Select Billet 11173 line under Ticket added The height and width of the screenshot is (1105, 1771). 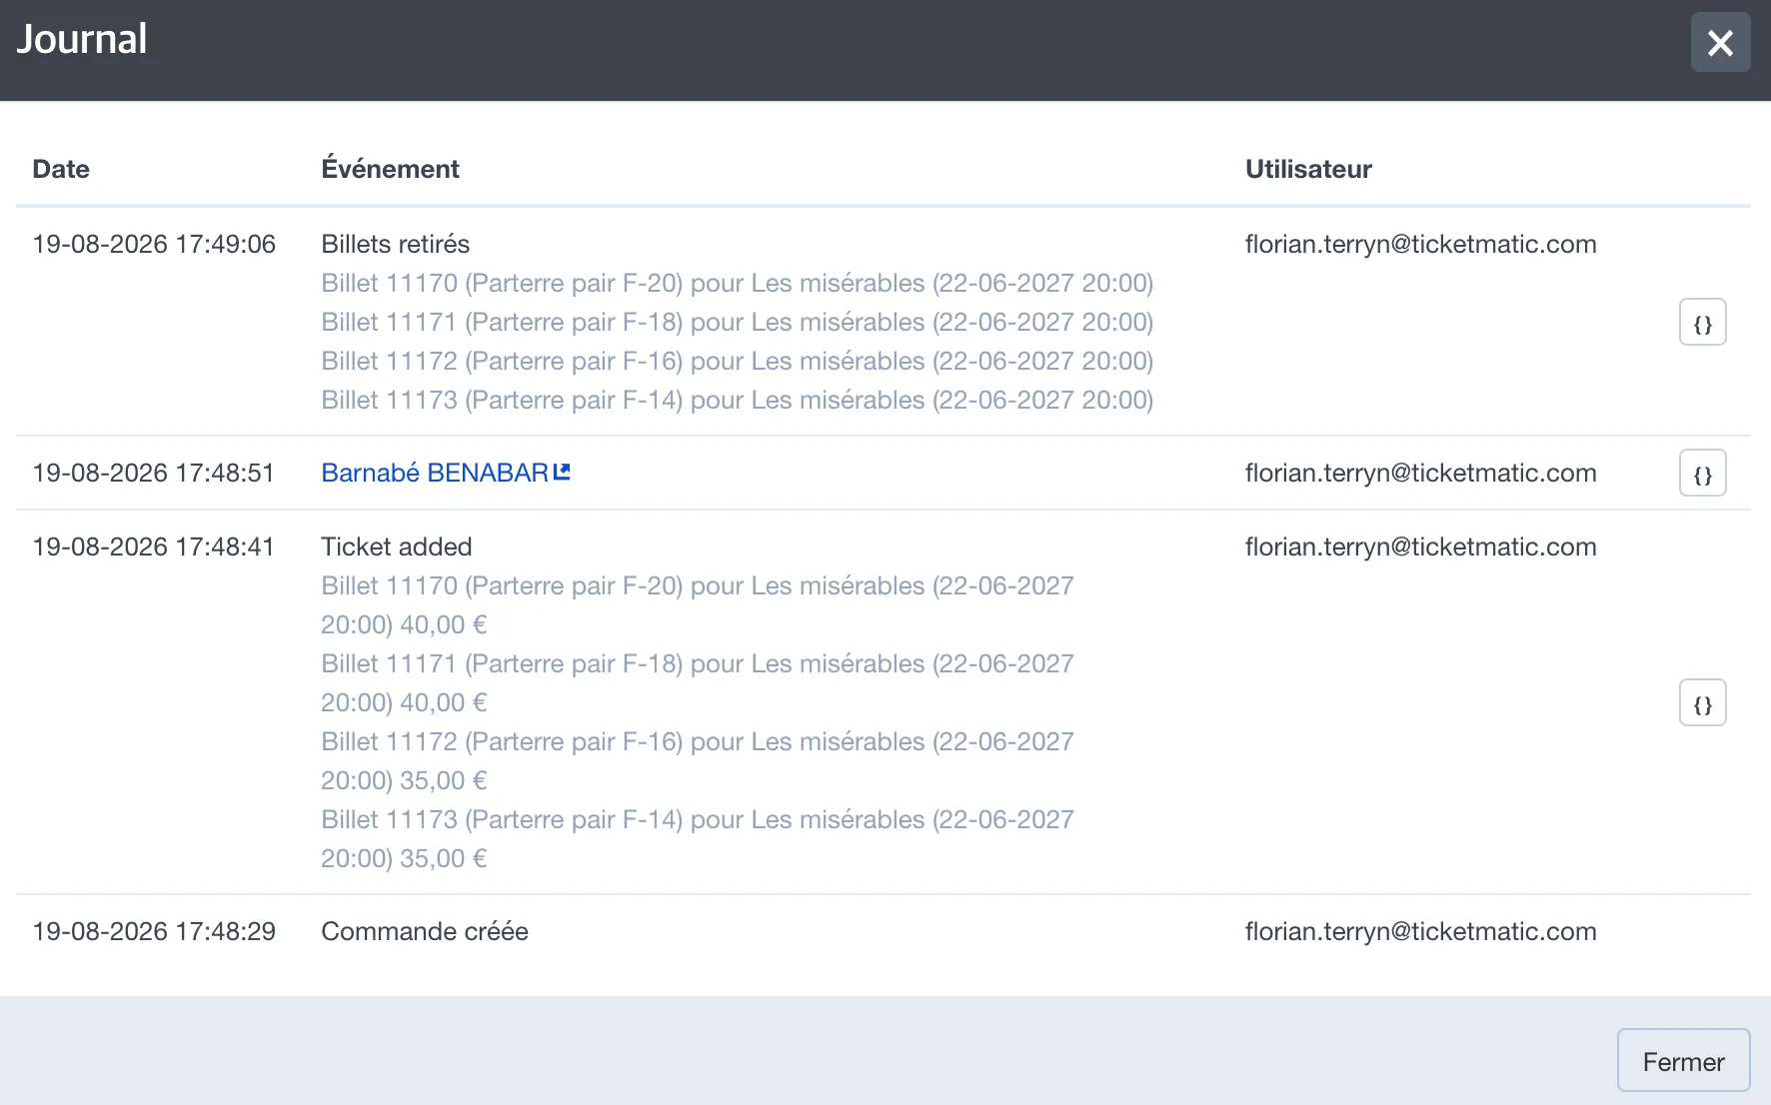pos(698,838)
